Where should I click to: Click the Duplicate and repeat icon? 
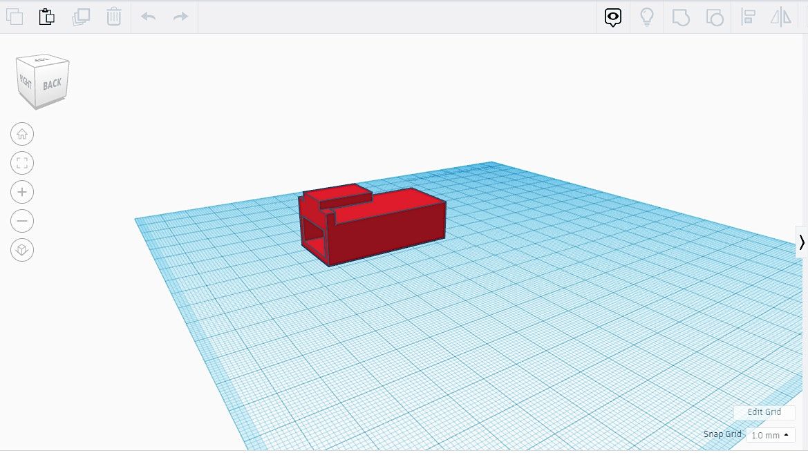point(81,17)
